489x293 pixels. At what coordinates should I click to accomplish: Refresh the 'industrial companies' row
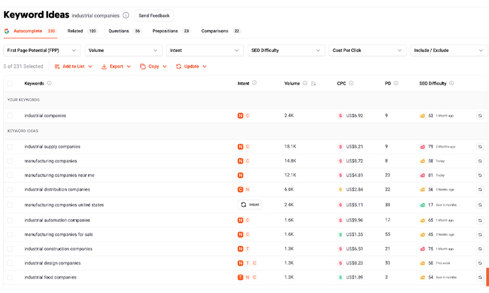click(480, 115)
